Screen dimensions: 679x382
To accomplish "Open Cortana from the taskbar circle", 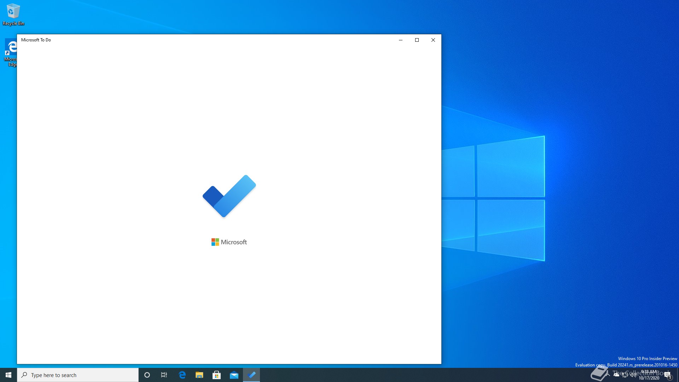I will [147, 375].
